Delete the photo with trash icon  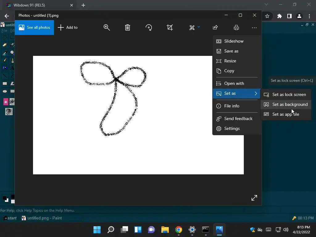[127, 27]
